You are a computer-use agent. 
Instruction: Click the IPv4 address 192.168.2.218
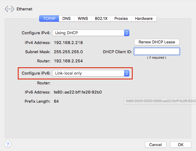[x=68, y=42]
